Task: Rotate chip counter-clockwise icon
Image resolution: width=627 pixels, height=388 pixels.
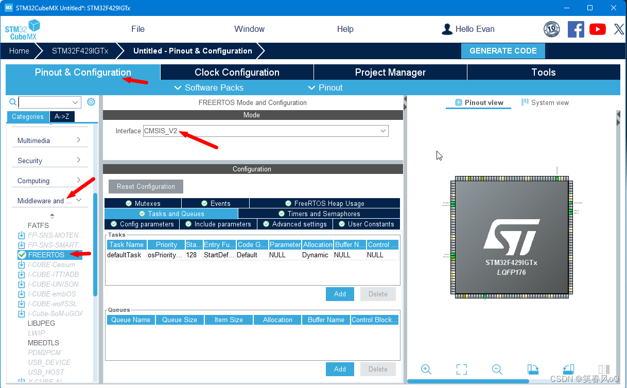Action: [568, 369]
